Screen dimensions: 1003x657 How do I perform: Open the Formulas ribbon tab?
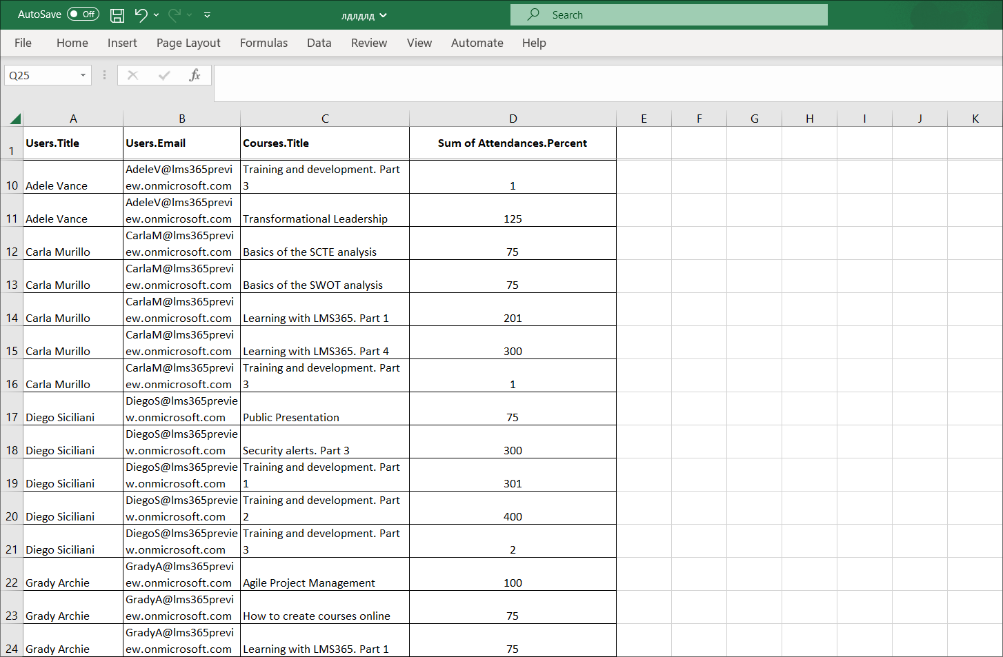264,43
